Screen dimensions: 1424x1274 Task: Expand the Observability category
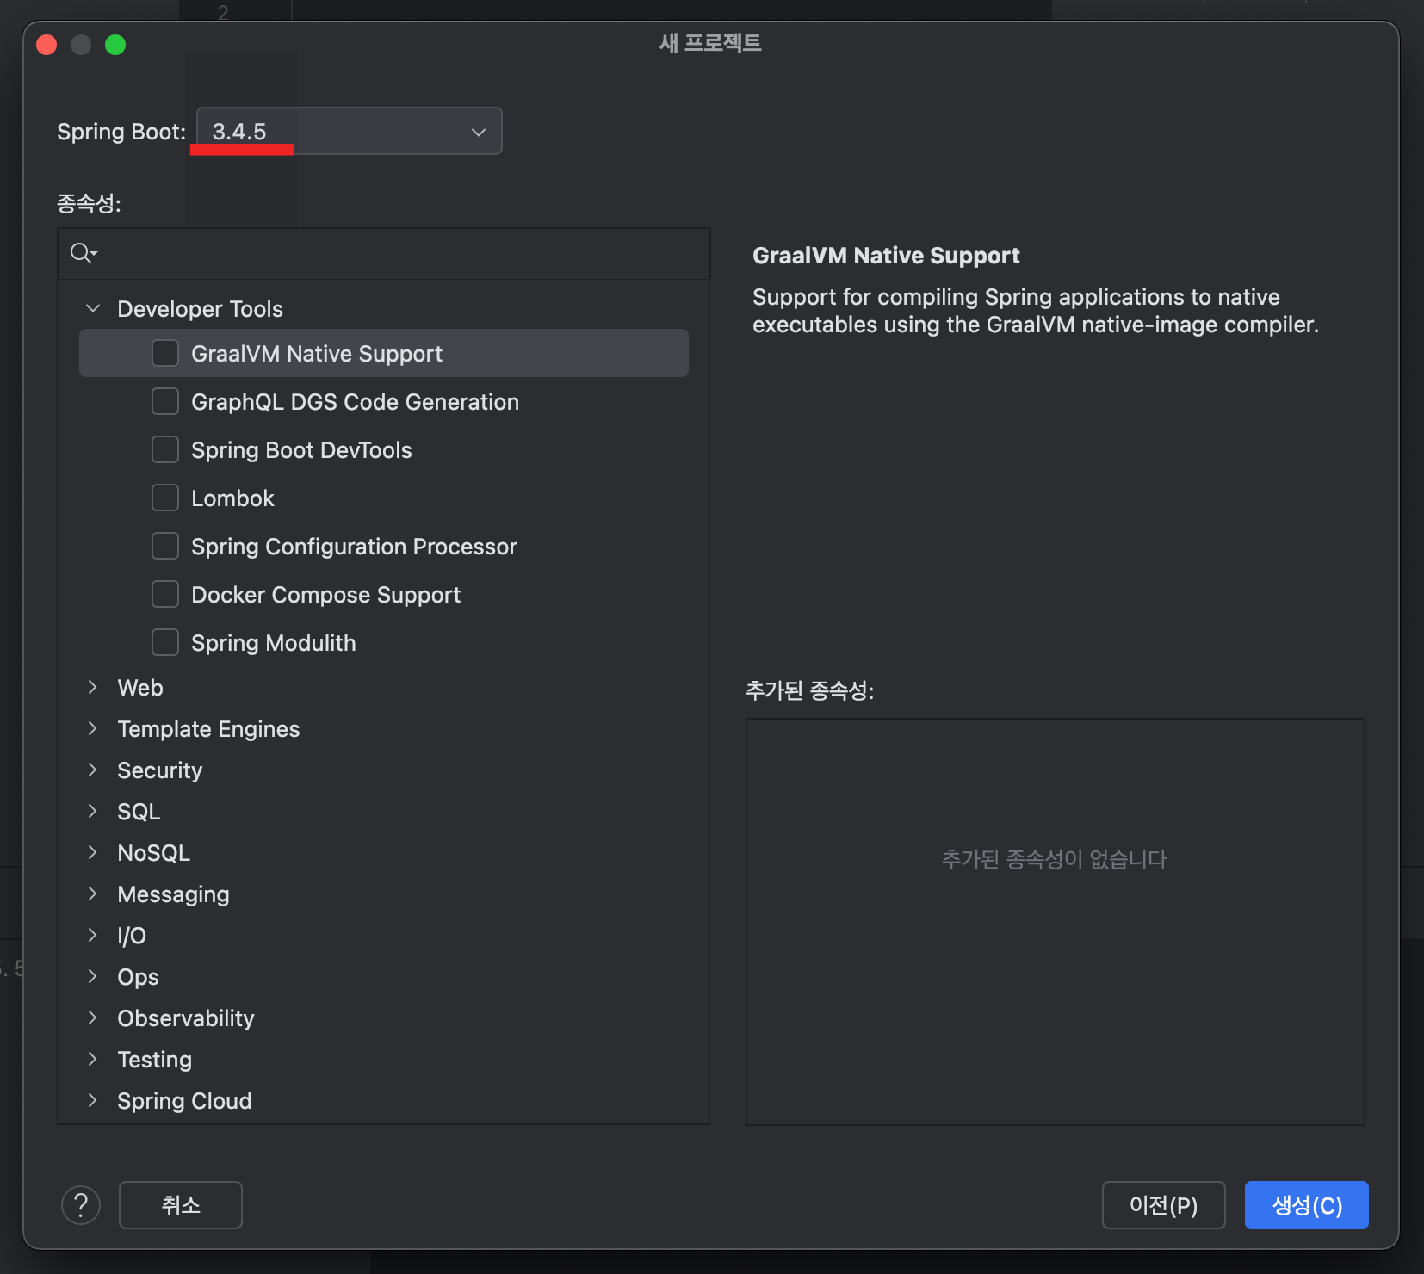click(x=93, y=1017)
